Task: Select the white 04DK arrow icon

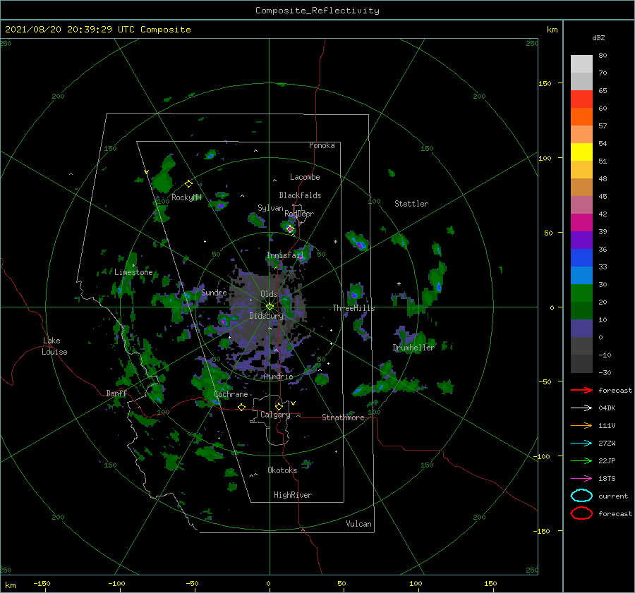Action: click(581, 408)
